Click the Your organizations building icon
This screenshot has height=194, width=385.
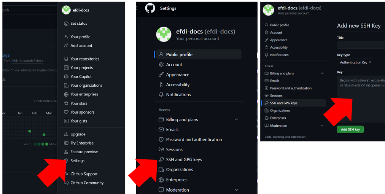pos(66,86)
